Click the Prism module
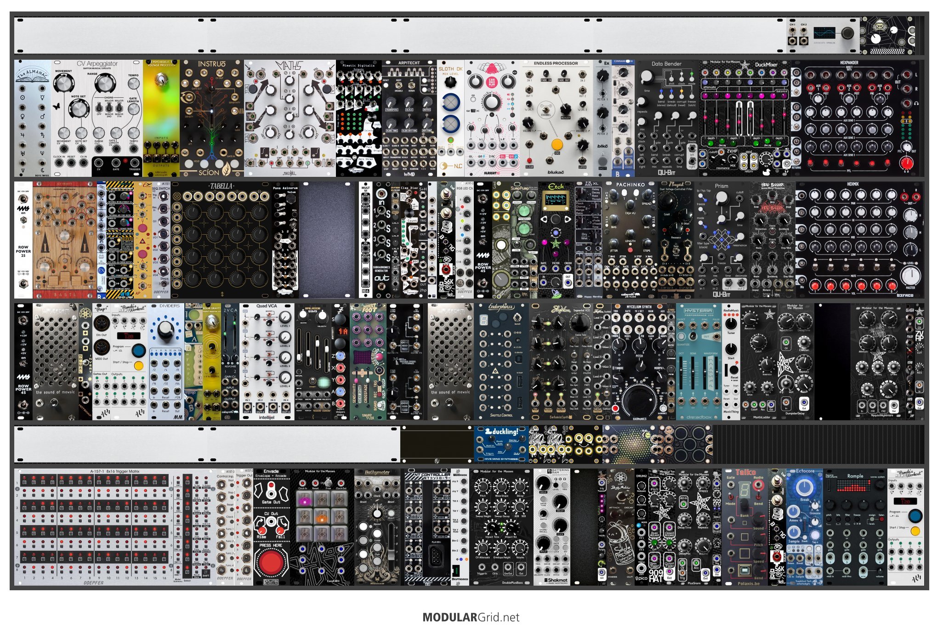 point(722,240)
